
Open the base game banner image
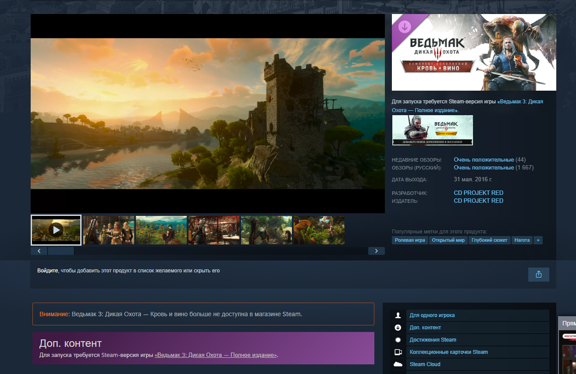click(x=432, y=130)
